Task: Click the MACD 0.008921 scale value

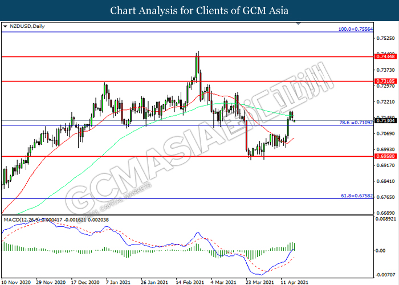Action: coord(386,218)
